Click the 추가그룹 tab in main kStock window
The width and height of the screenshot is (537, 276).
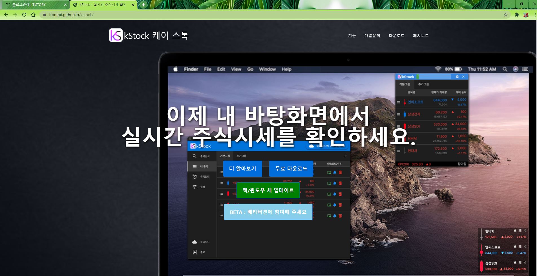pyautogui.click(x=241, y=156)
